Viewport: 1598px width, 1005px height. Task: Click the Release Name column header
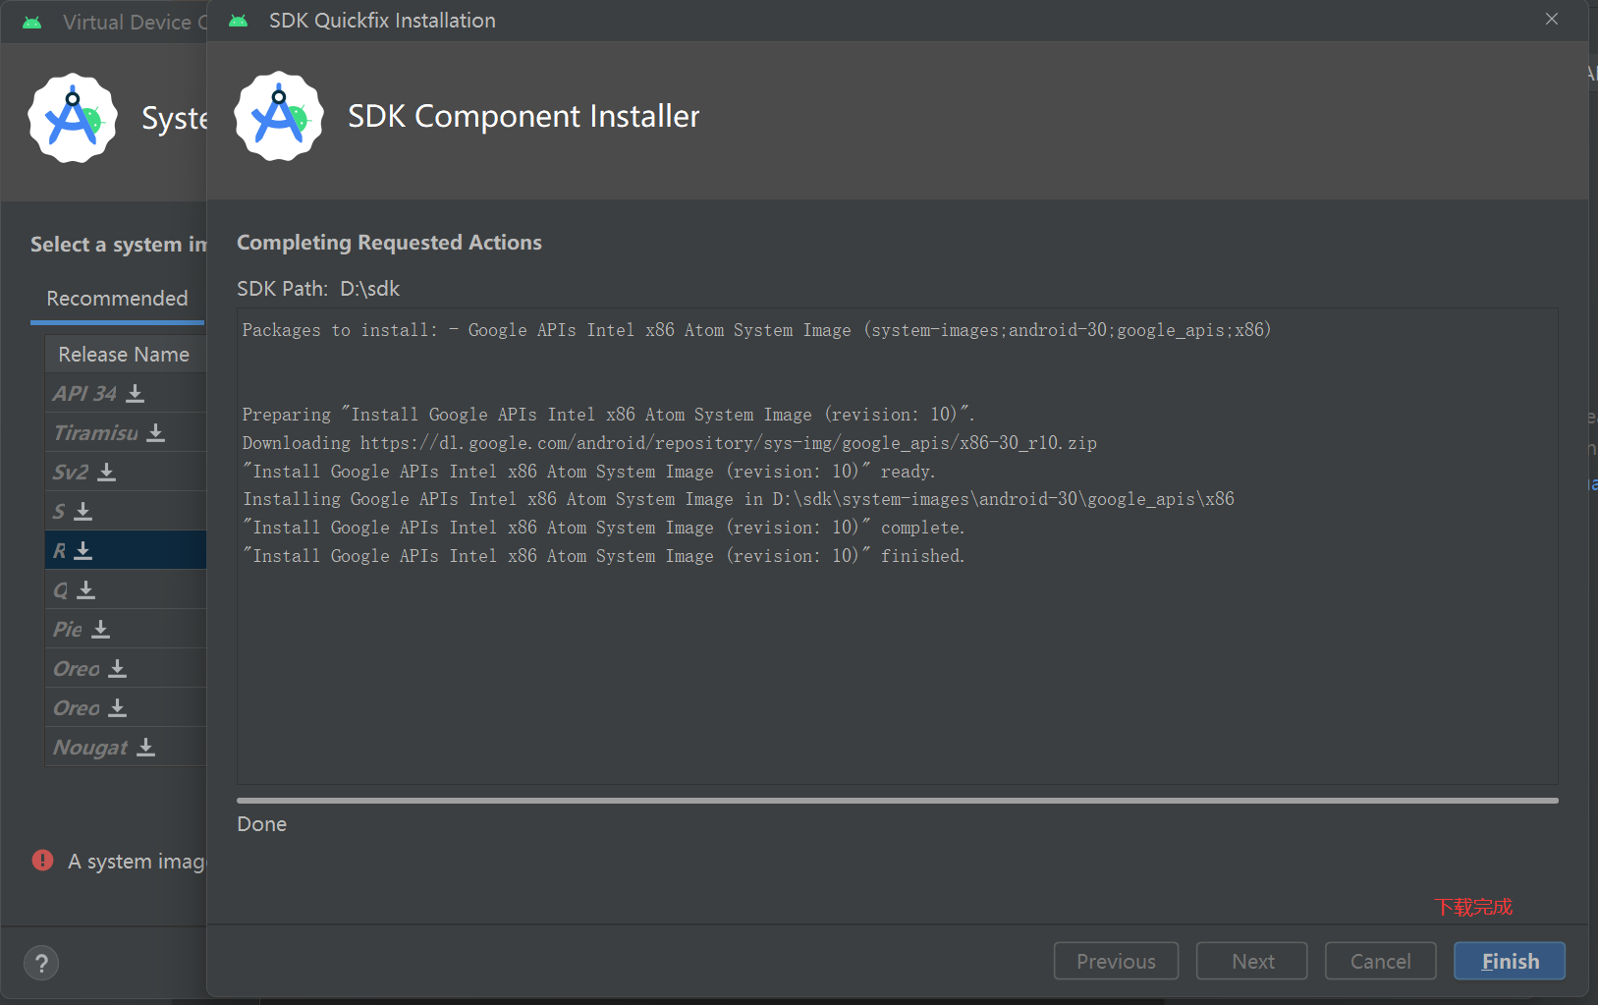tap(124, 355)
